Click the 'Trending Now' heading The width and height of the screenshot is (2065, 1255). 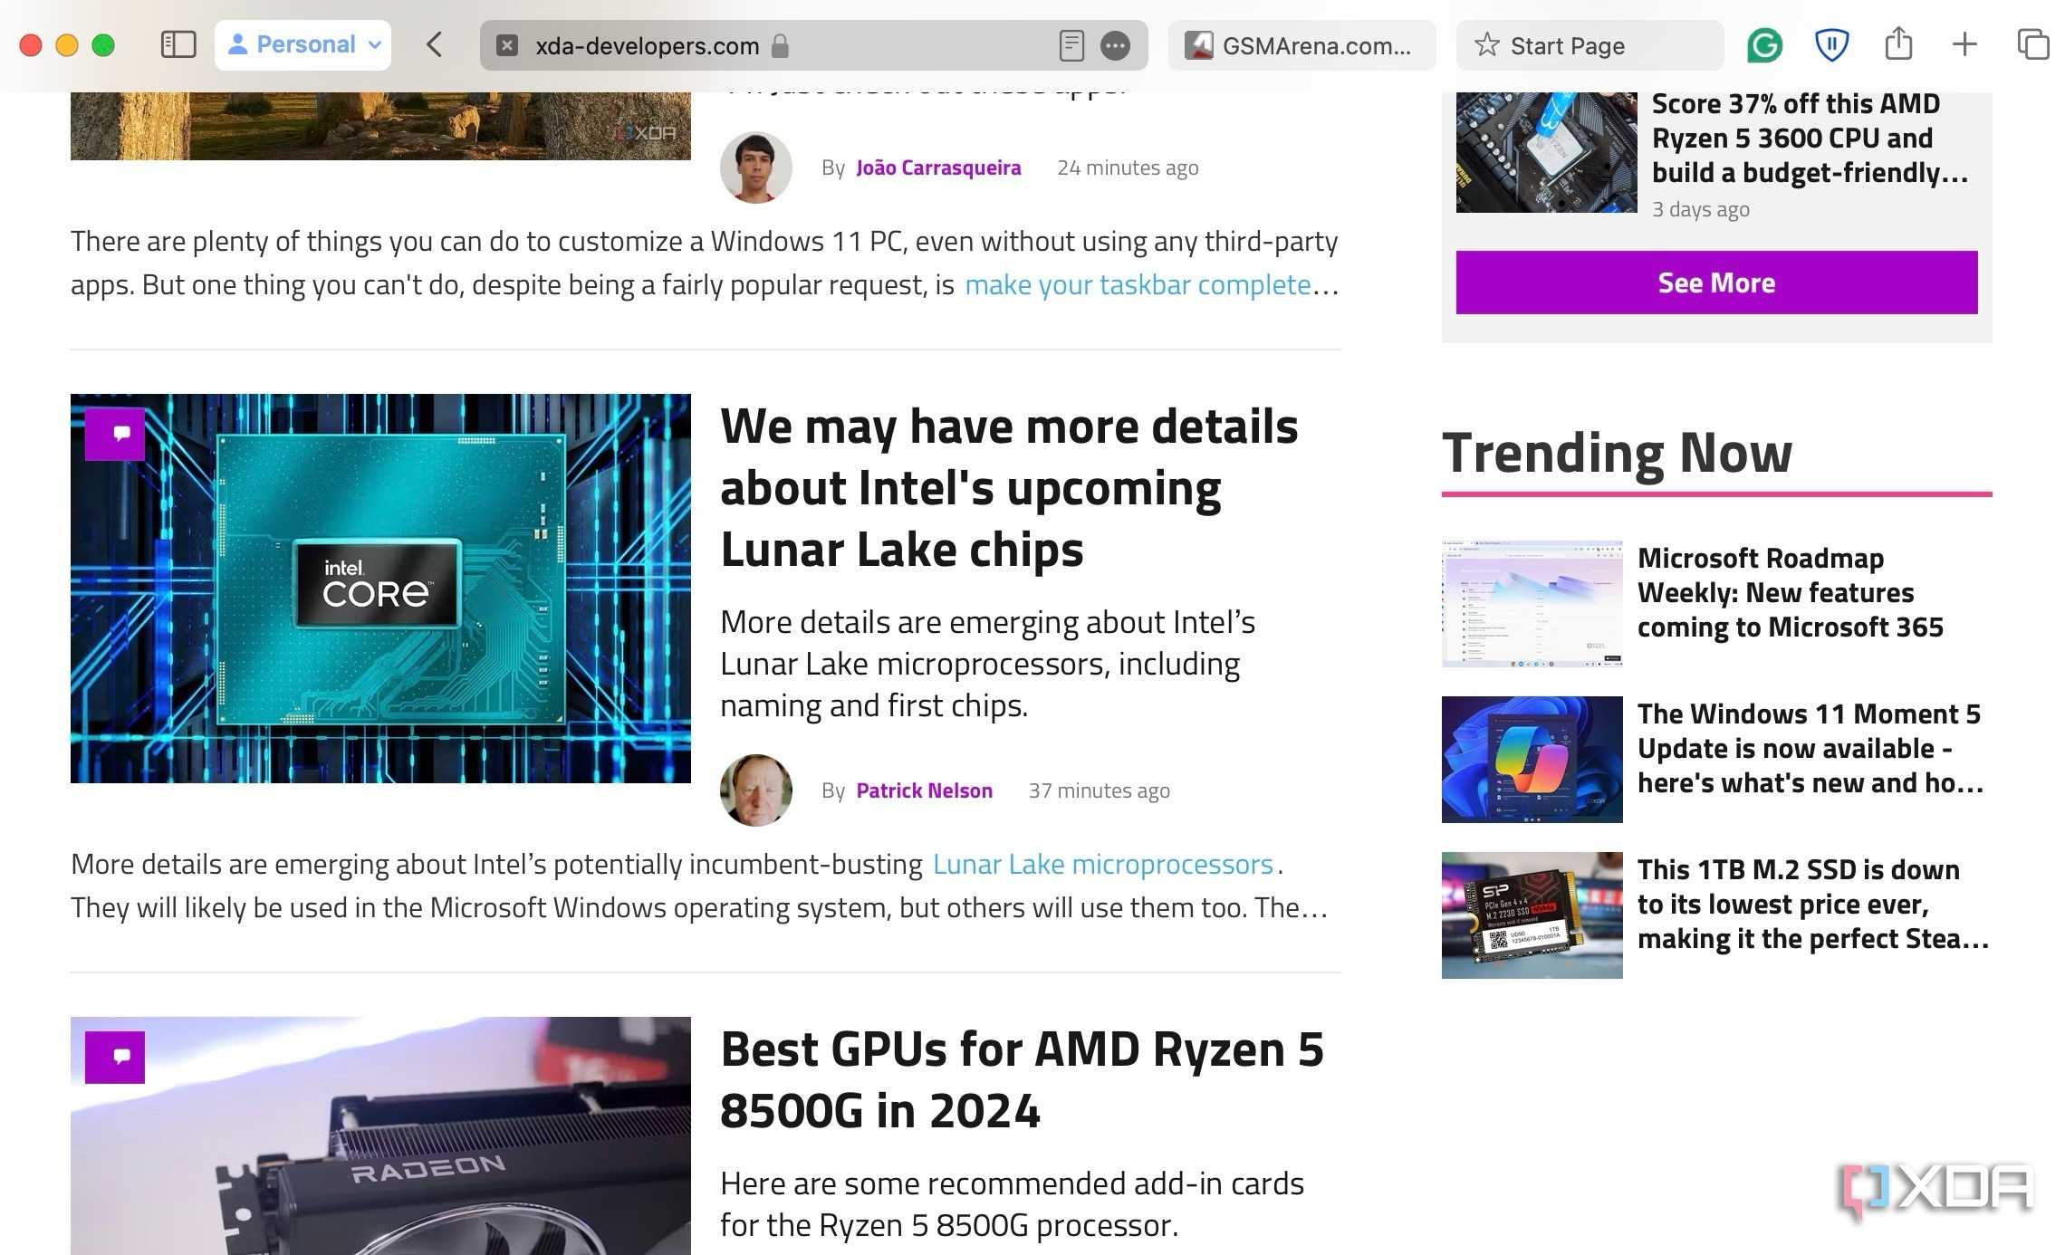pos(1617,452)
